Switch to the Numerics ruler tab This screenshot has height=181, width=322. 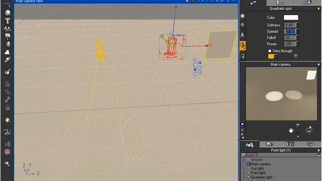pos(280,3)
